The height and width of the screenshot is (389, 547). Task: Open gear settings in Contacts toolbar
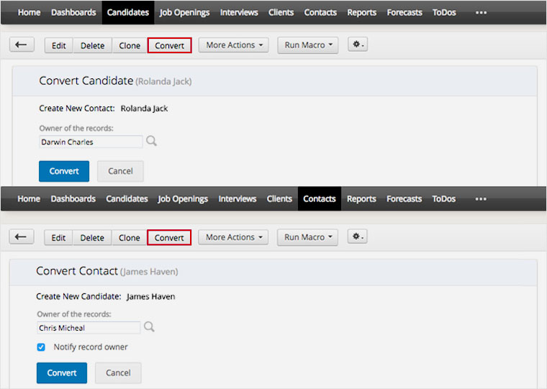357,237
